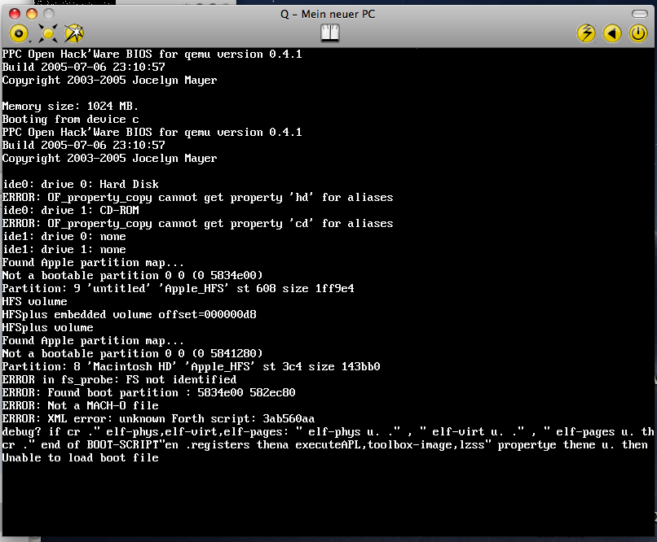This screenshot has width=657, height=542.
Task: Click the gray zoom window button
Action: (x=49, y=14)
